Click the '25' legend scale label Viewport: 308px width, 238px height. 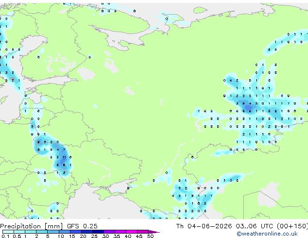pos(94,236)
